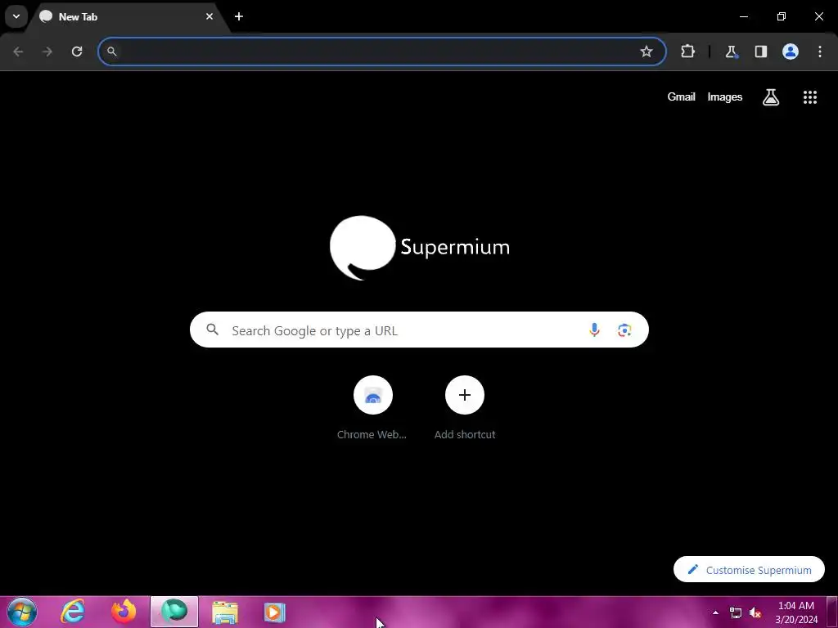The image size is (838, 628).
Task: Open the Images link
Action: click(x=725, y=97)
